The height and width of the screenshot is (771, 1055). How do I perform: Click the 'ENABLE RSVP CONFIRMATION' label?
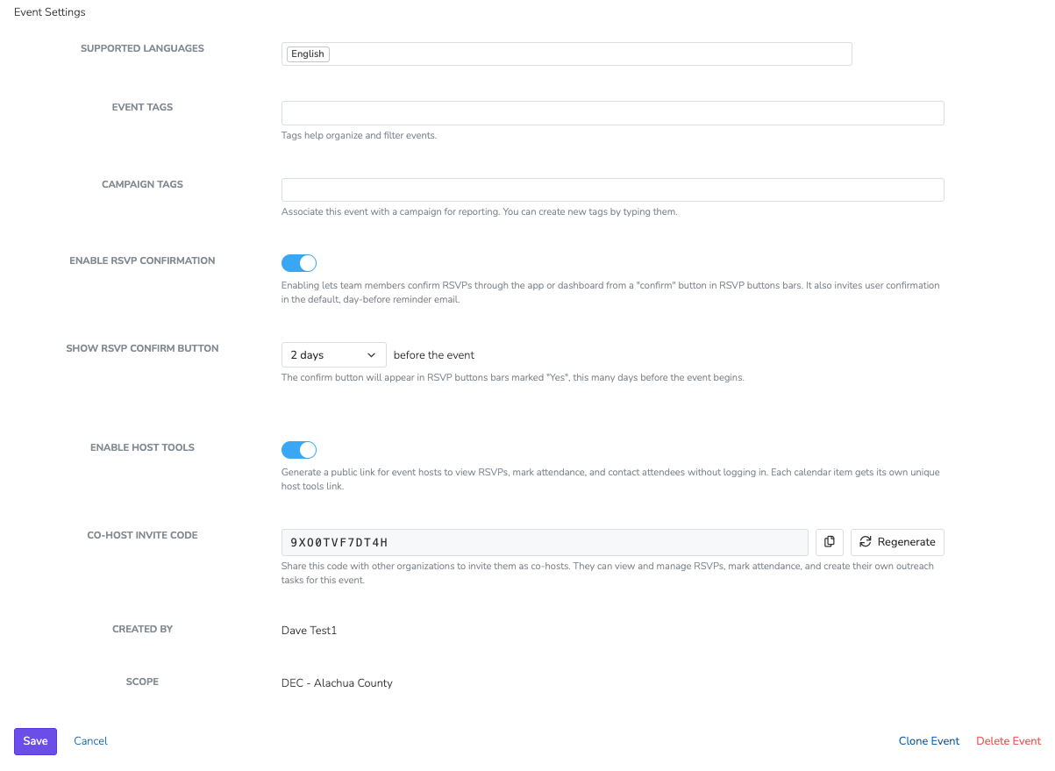[142, 261]
